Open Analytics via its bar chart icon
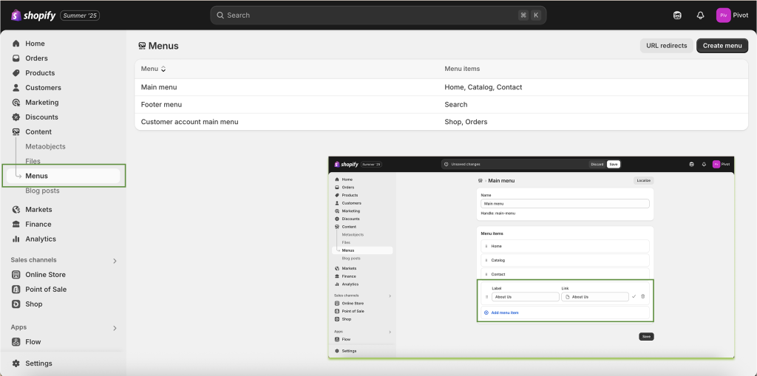 click(16, 239)
